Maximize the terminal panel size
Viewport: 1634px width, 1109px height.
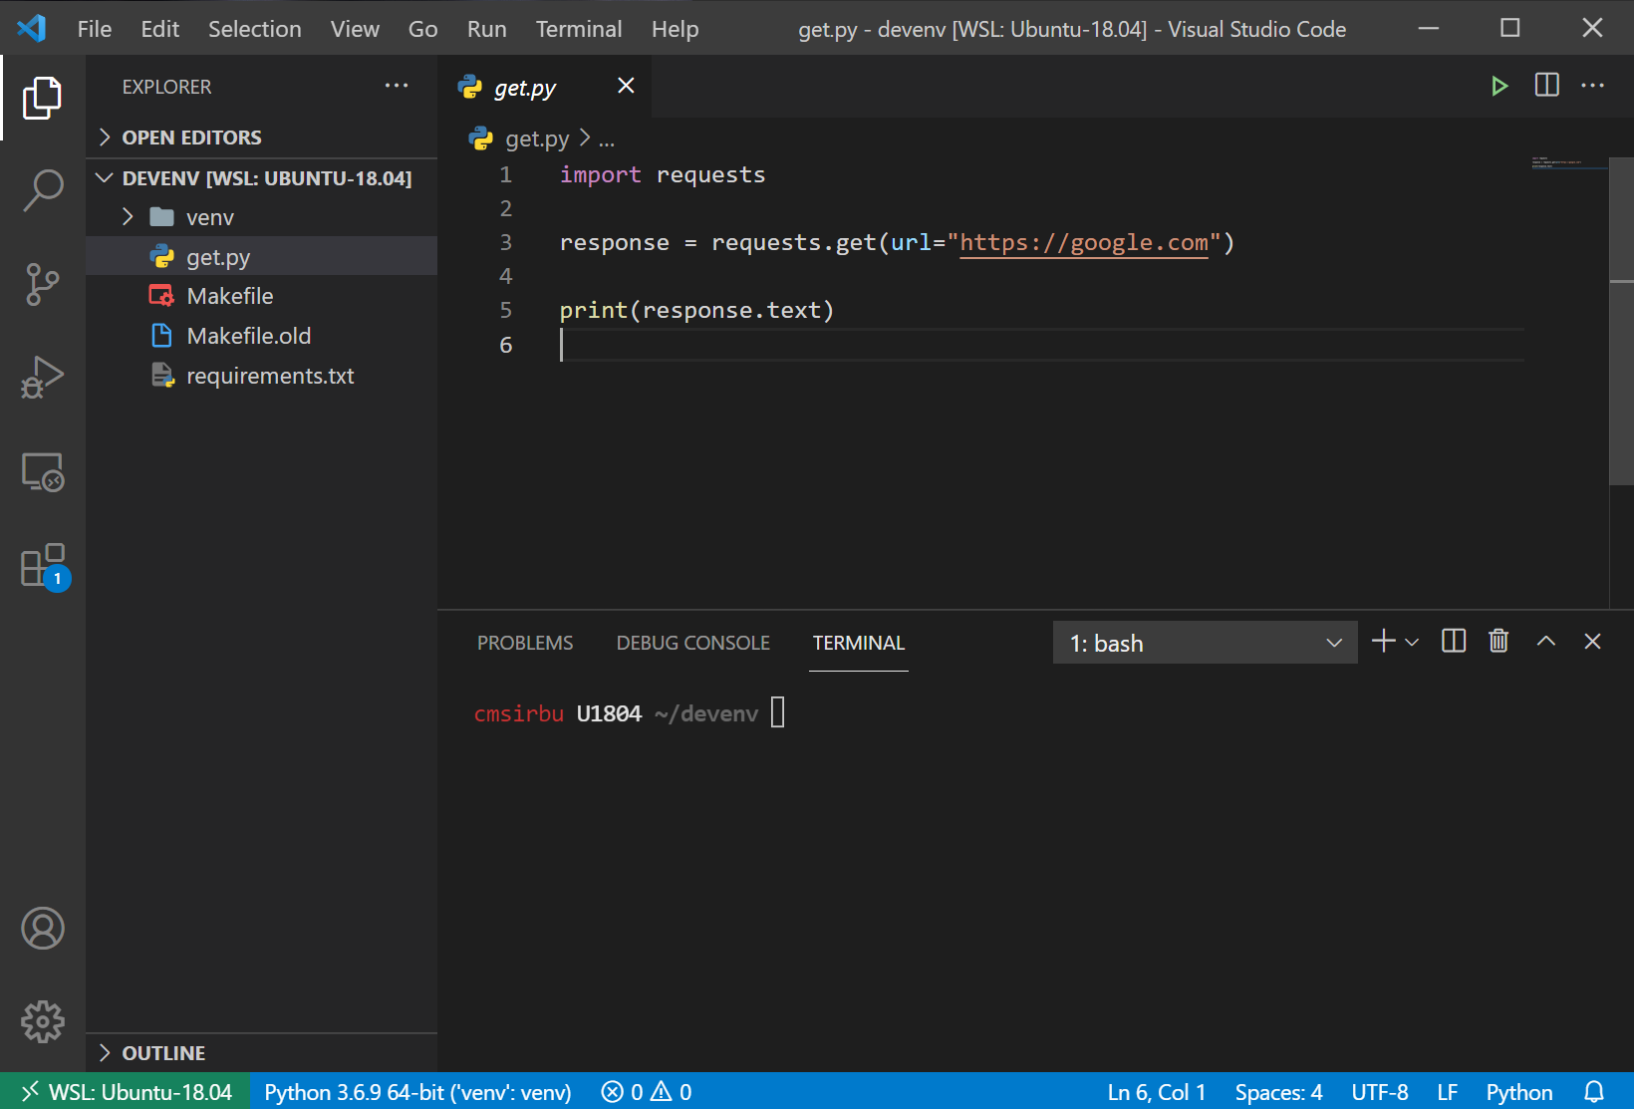point(1546,641)
